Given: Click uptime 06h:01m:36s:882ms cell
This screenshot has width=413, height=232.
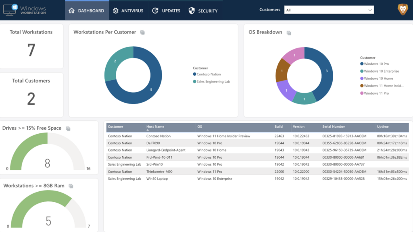Looking at the screenshot, I should coord(392,157).
